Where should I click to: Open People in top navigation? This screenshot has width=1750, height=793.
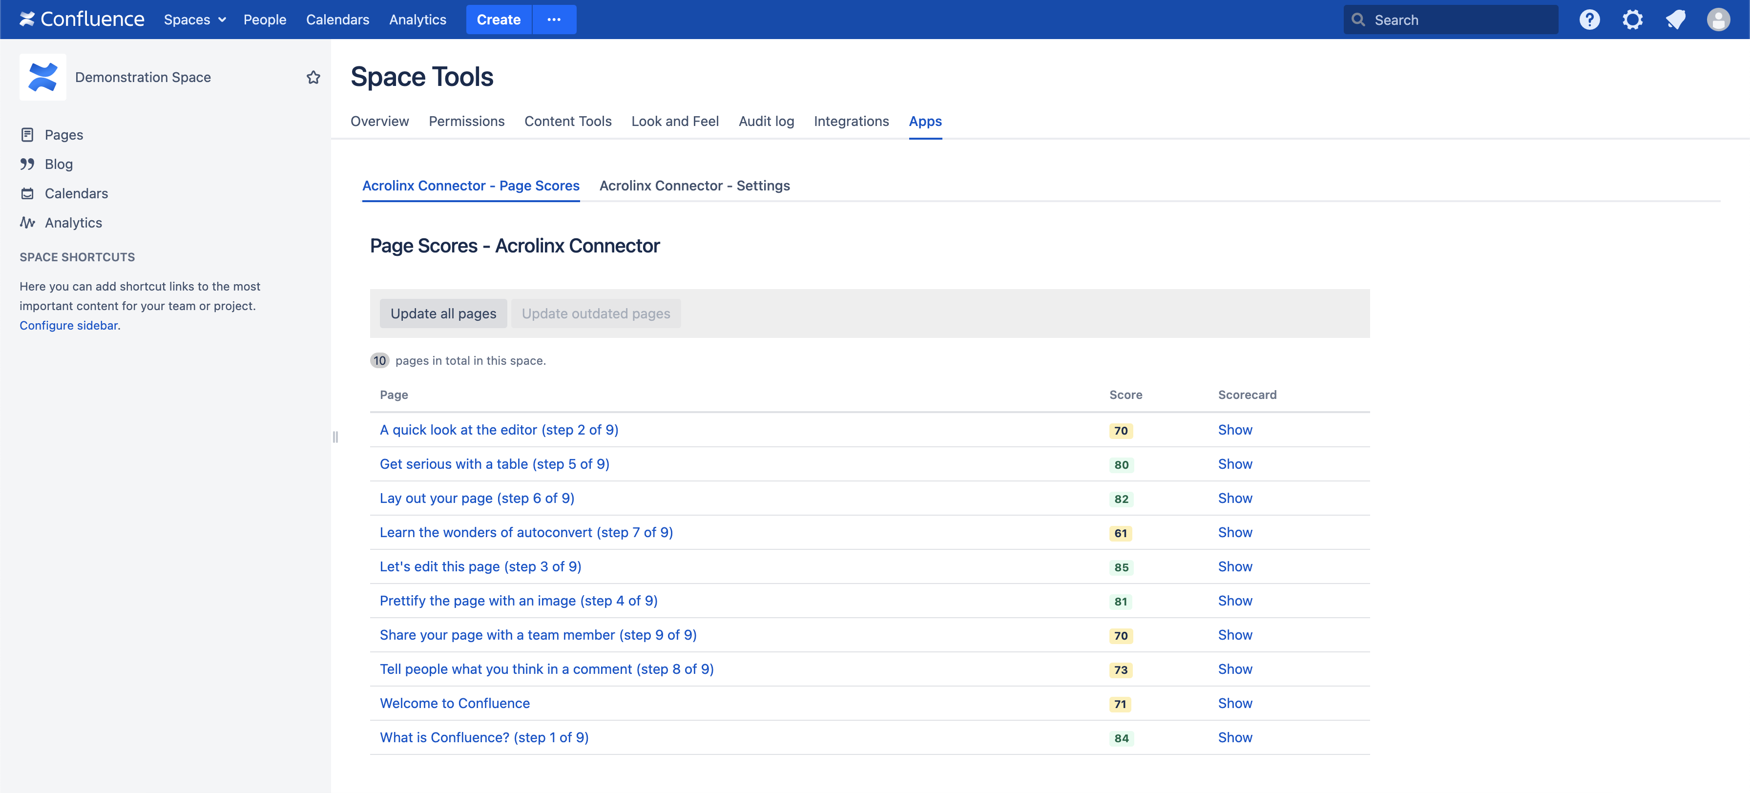[265, 20]
